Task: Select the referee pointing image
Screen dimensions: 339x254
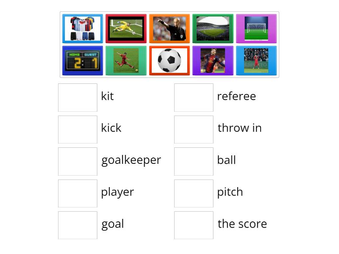Action: pyautogui.click(x=169, y=28)
